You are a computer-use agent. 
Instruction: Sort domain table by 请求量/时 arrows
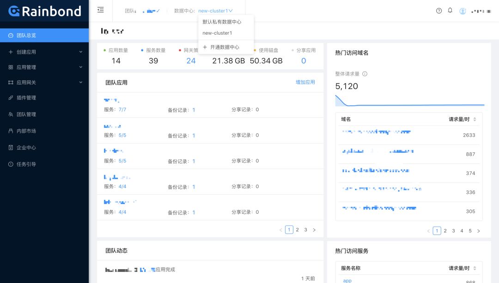point(475,119)
